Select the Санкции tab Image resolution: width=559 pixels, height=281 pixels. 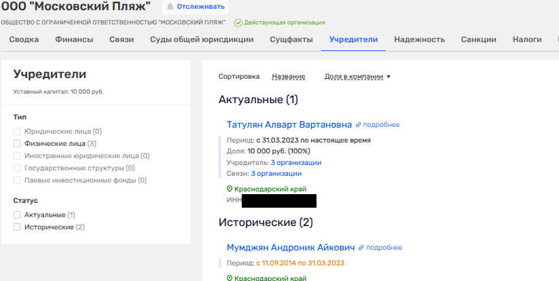tap(478, 39)
